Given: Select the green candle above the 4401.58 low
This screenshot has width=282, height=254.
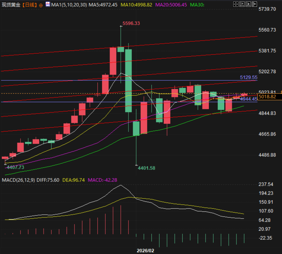Looking at the screenshot, I should pyautogui.click(x=136, y=128).
